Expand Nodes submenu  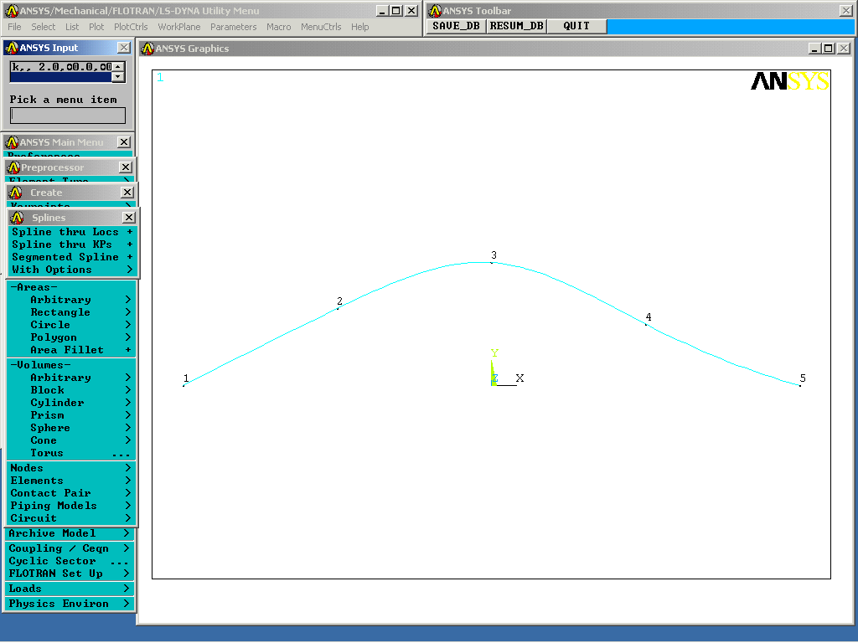(x=71, y=468)
